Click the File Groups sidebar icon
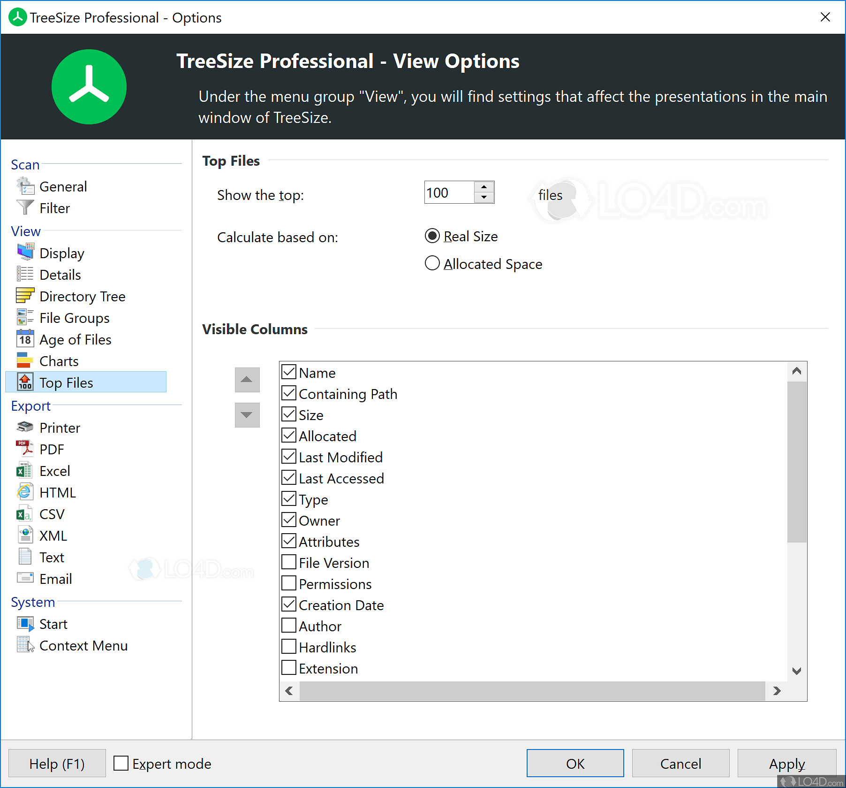846x788 pixels. tap(25, 317)
